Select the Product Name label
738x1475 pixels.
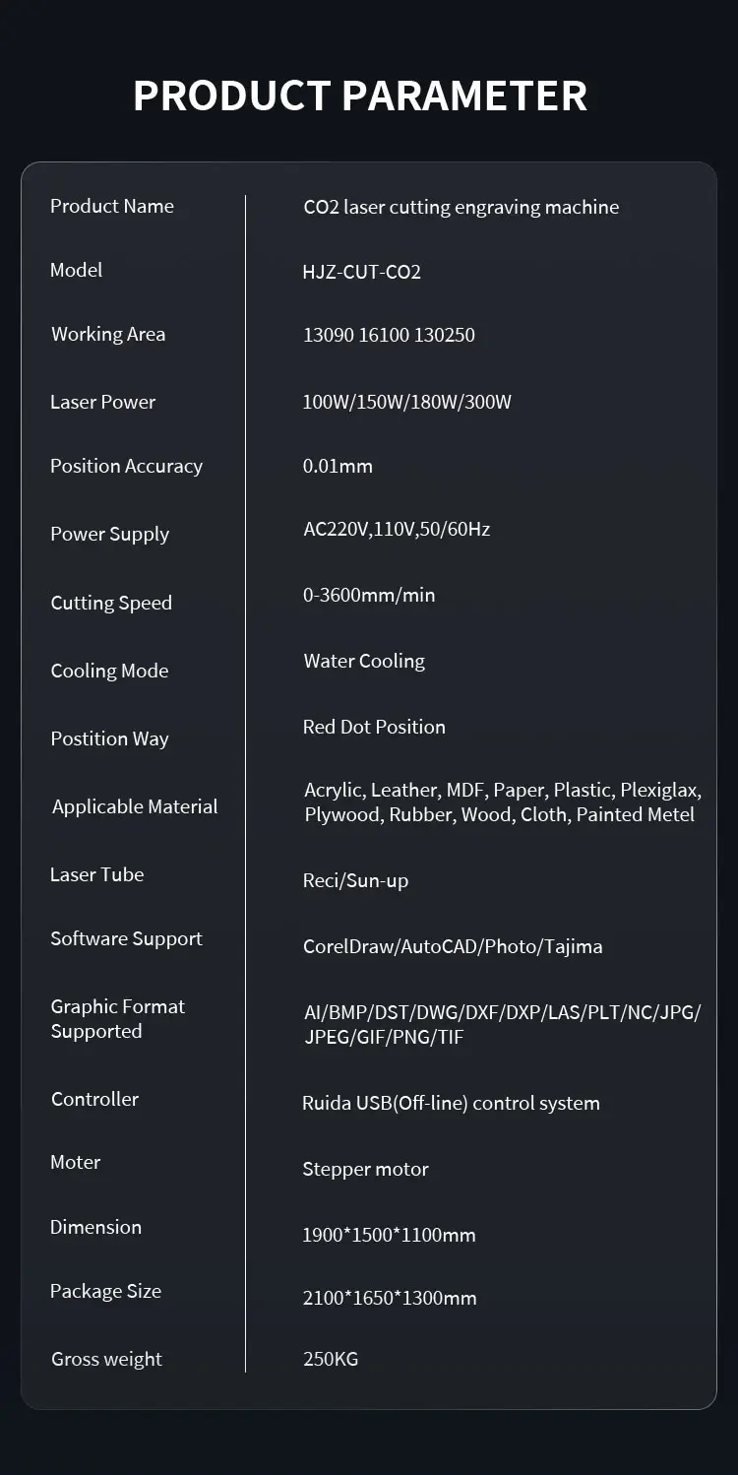pos(112,206)
